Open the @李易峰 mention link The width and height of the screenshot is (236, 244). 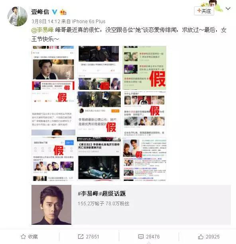(42, 30)
